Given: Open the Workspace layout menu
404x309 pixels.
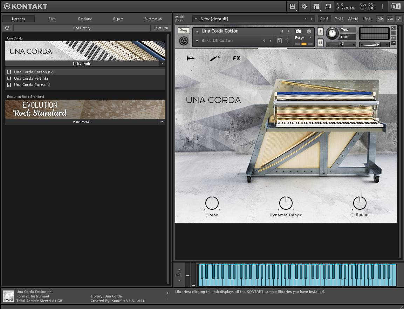Looking at the screenshot, I should click(x=316, y=6).
